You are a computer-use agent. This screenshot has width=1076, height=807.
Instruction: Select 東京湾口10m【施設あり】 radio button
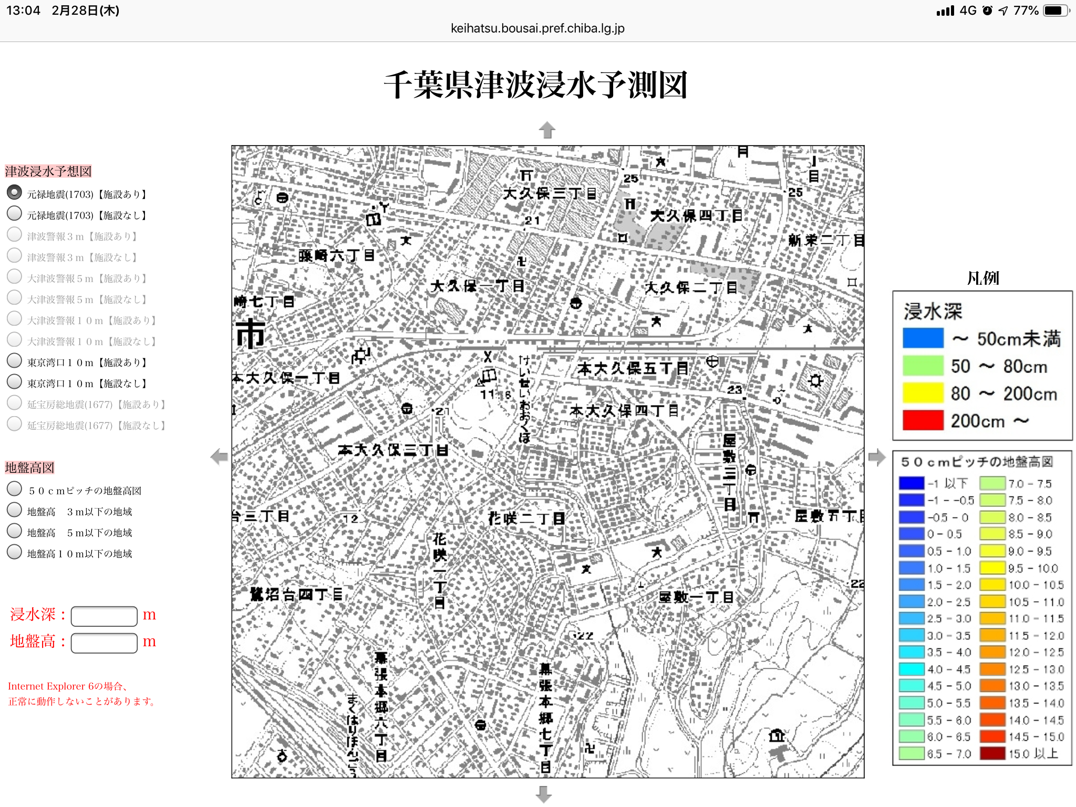(x=15, y=361)
